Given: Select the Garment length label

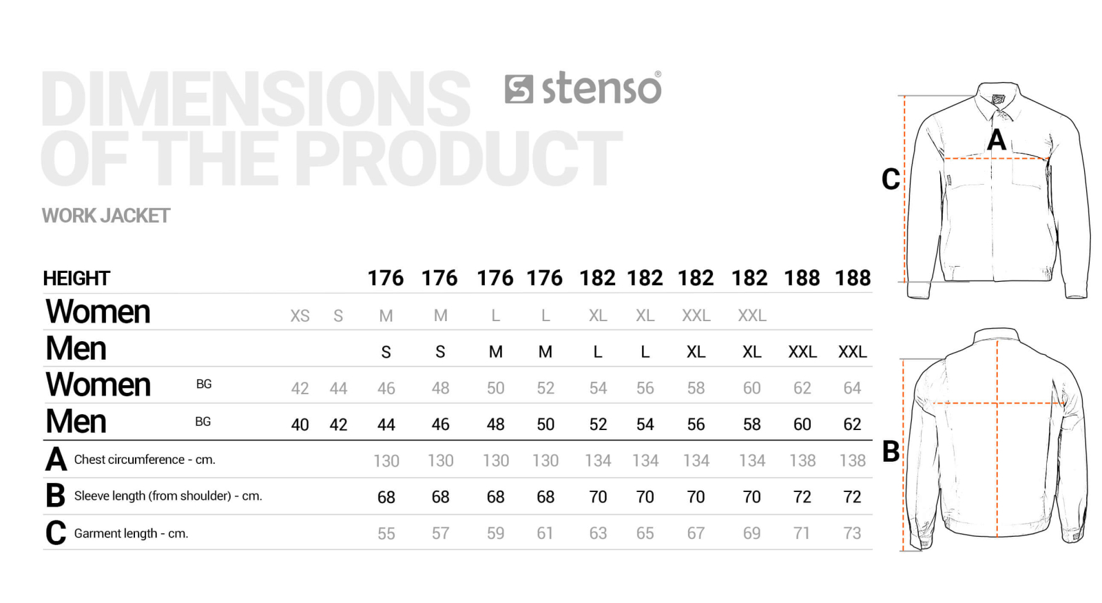Looking at the screenshot, I should click(x=131, y=533).
